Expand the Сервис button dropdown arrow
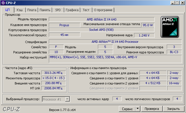Viewport: 186px width, 113px height. coord(137,109)
